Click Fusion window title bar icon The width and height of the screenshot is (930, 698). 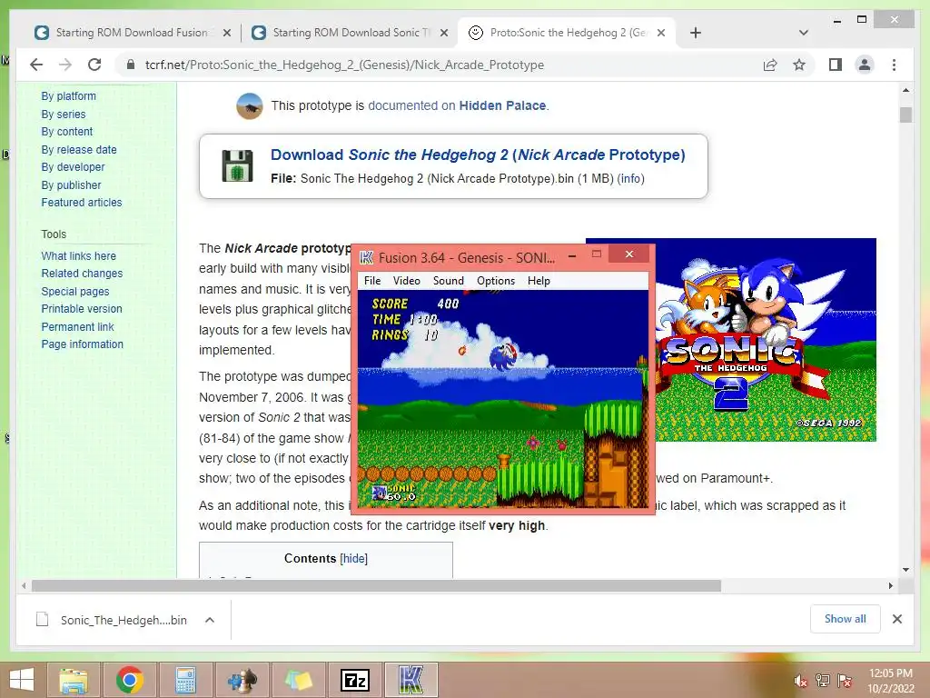pos(367,257)
